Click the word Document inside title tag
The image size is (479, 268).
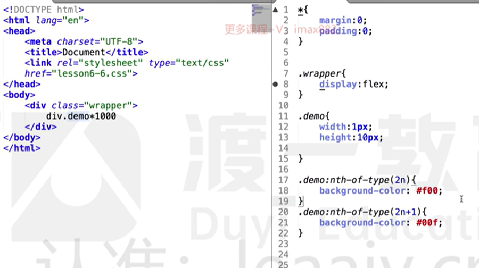click(83, 52)
